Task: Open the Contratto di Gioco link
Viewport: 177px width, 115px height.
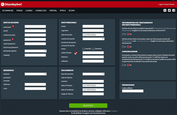Action: click(143, 41)
